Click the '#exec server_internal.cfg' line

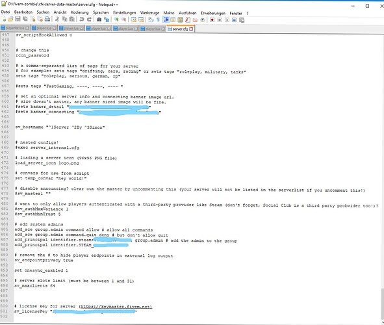(47, 148)
